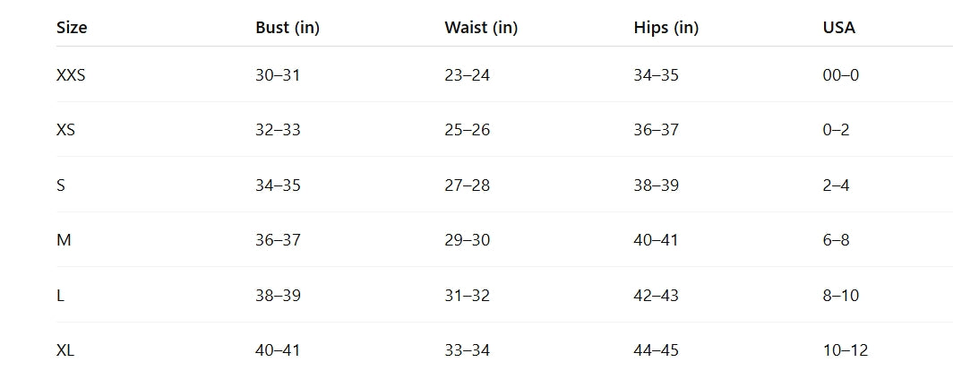Click the waist value 31–32
Image resolution: width=953 pixels, height=388 pixels.
467,296
